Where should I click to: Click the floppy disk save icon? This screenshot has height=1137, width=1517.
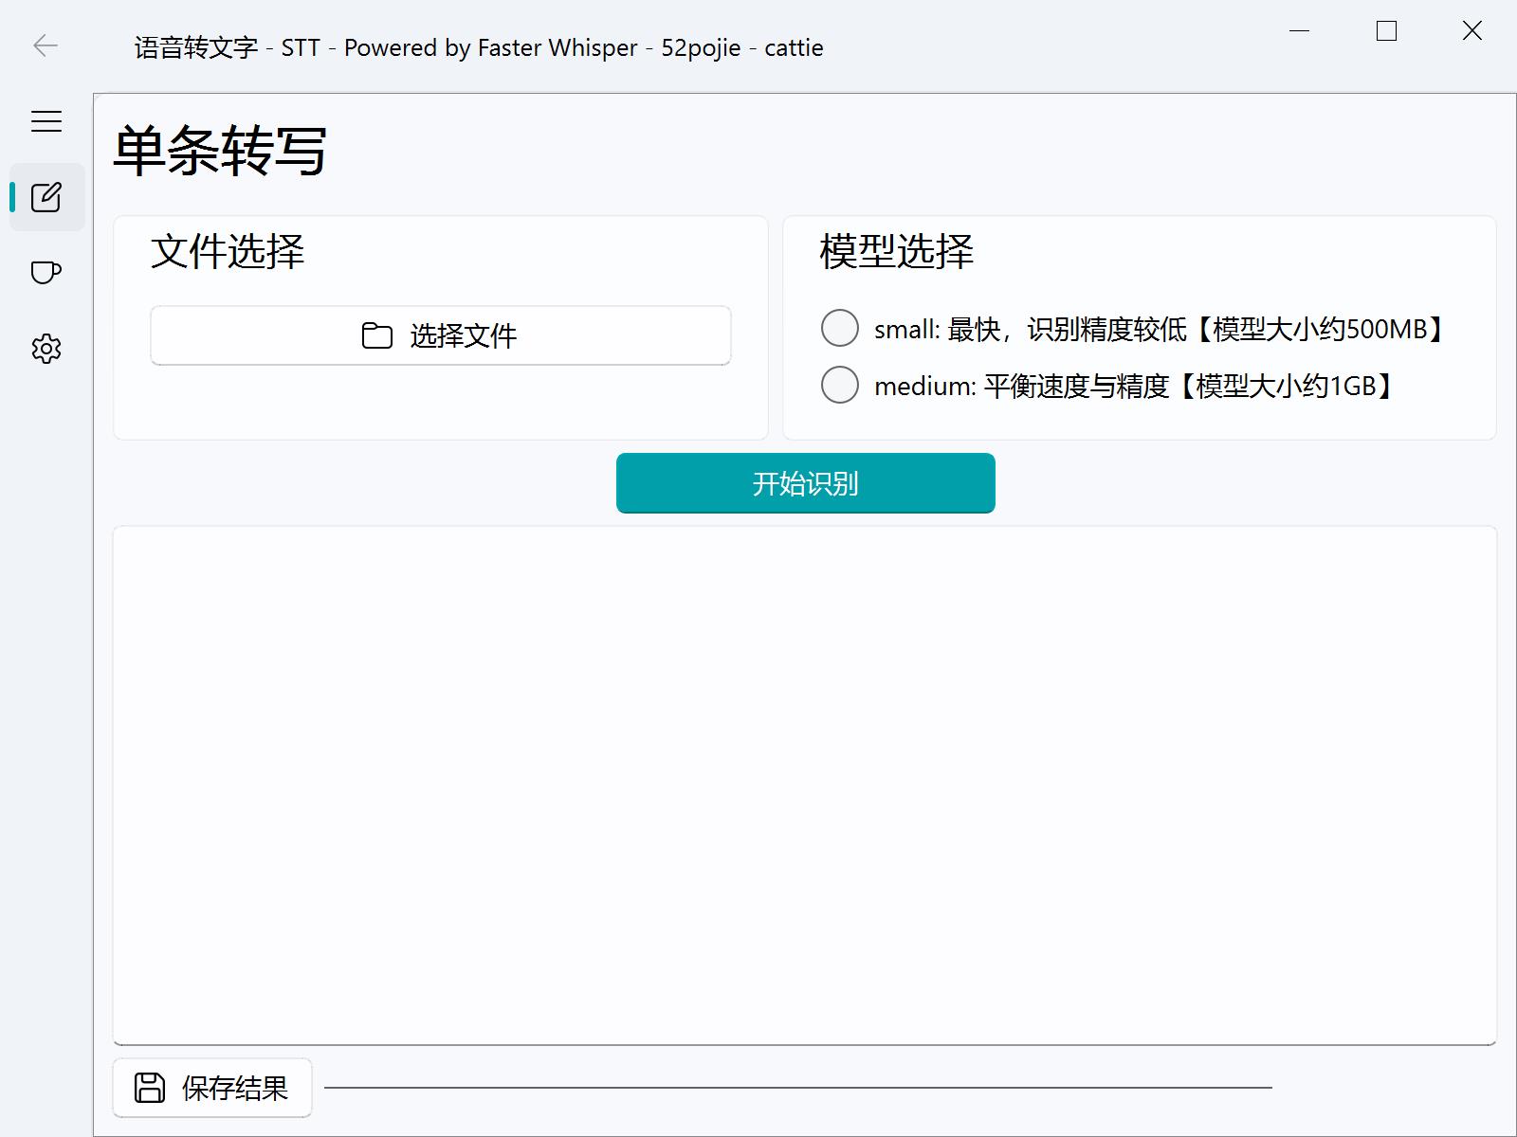click(x=150, y=1088)
